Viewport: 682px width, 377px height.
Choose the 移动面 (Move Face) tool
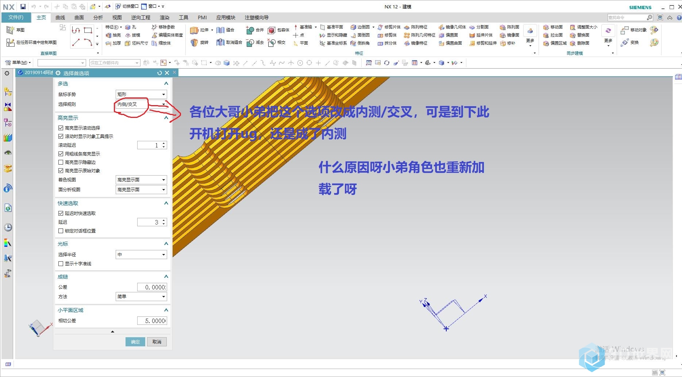click(x=553, y=27)
